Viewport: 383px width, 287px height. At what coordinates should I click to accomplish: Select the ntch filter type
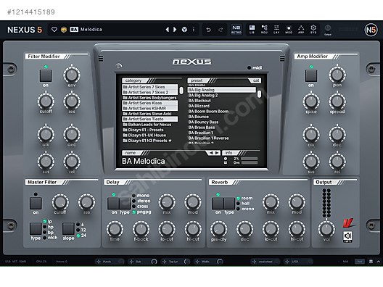pos(50,238)
